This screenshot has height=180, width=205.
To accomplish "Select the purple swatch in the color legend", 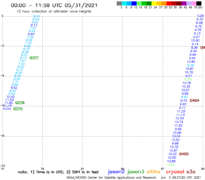I will coord(184,4).
